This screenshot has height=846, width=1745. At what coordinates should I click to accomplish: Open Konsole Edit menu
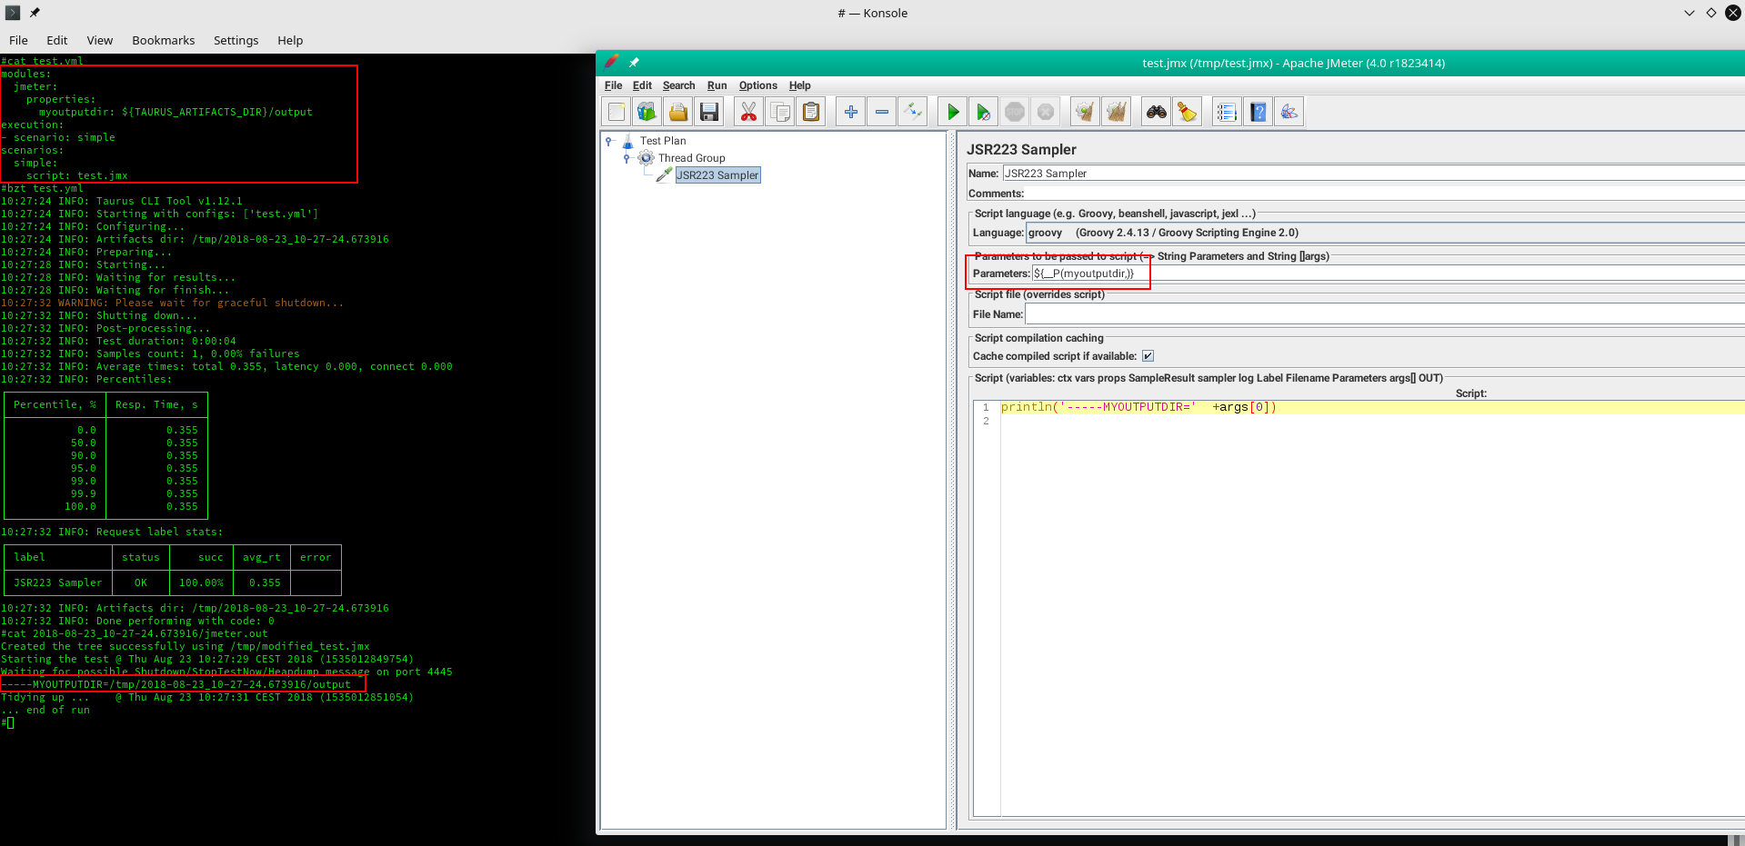pos(57,40)
